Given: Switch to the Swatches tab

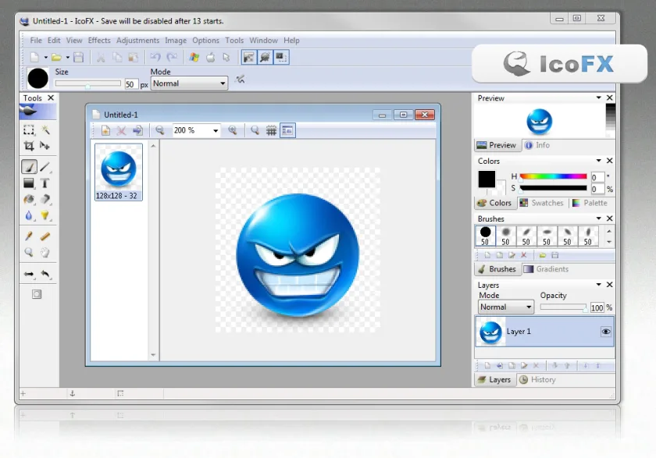Looking at the screenshot, I should coord(542,203).
